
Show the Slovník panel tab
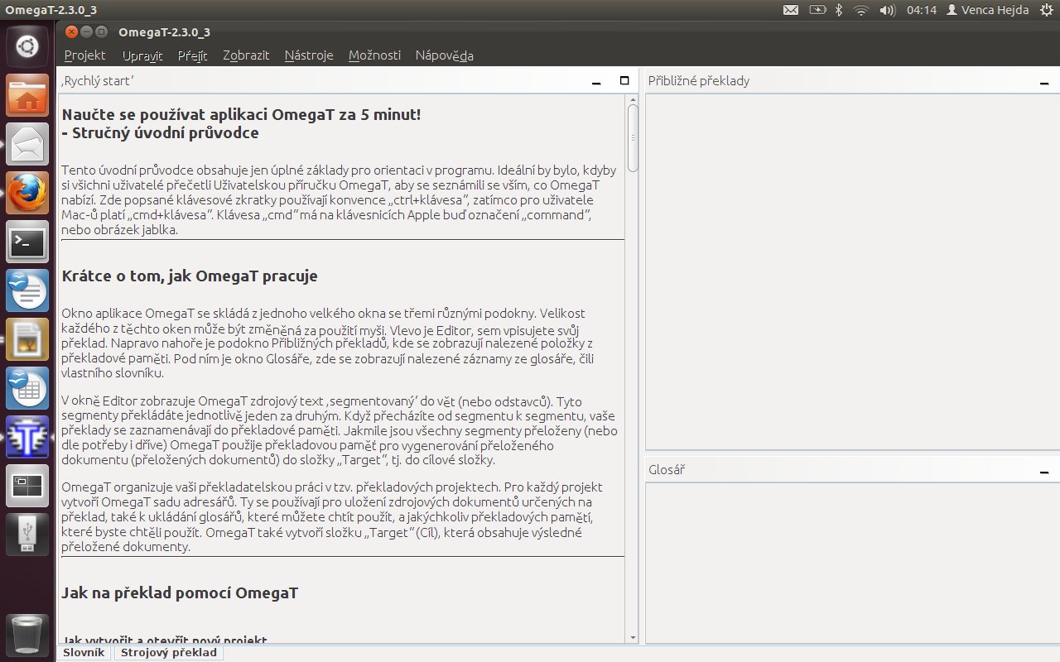[84, 653]
